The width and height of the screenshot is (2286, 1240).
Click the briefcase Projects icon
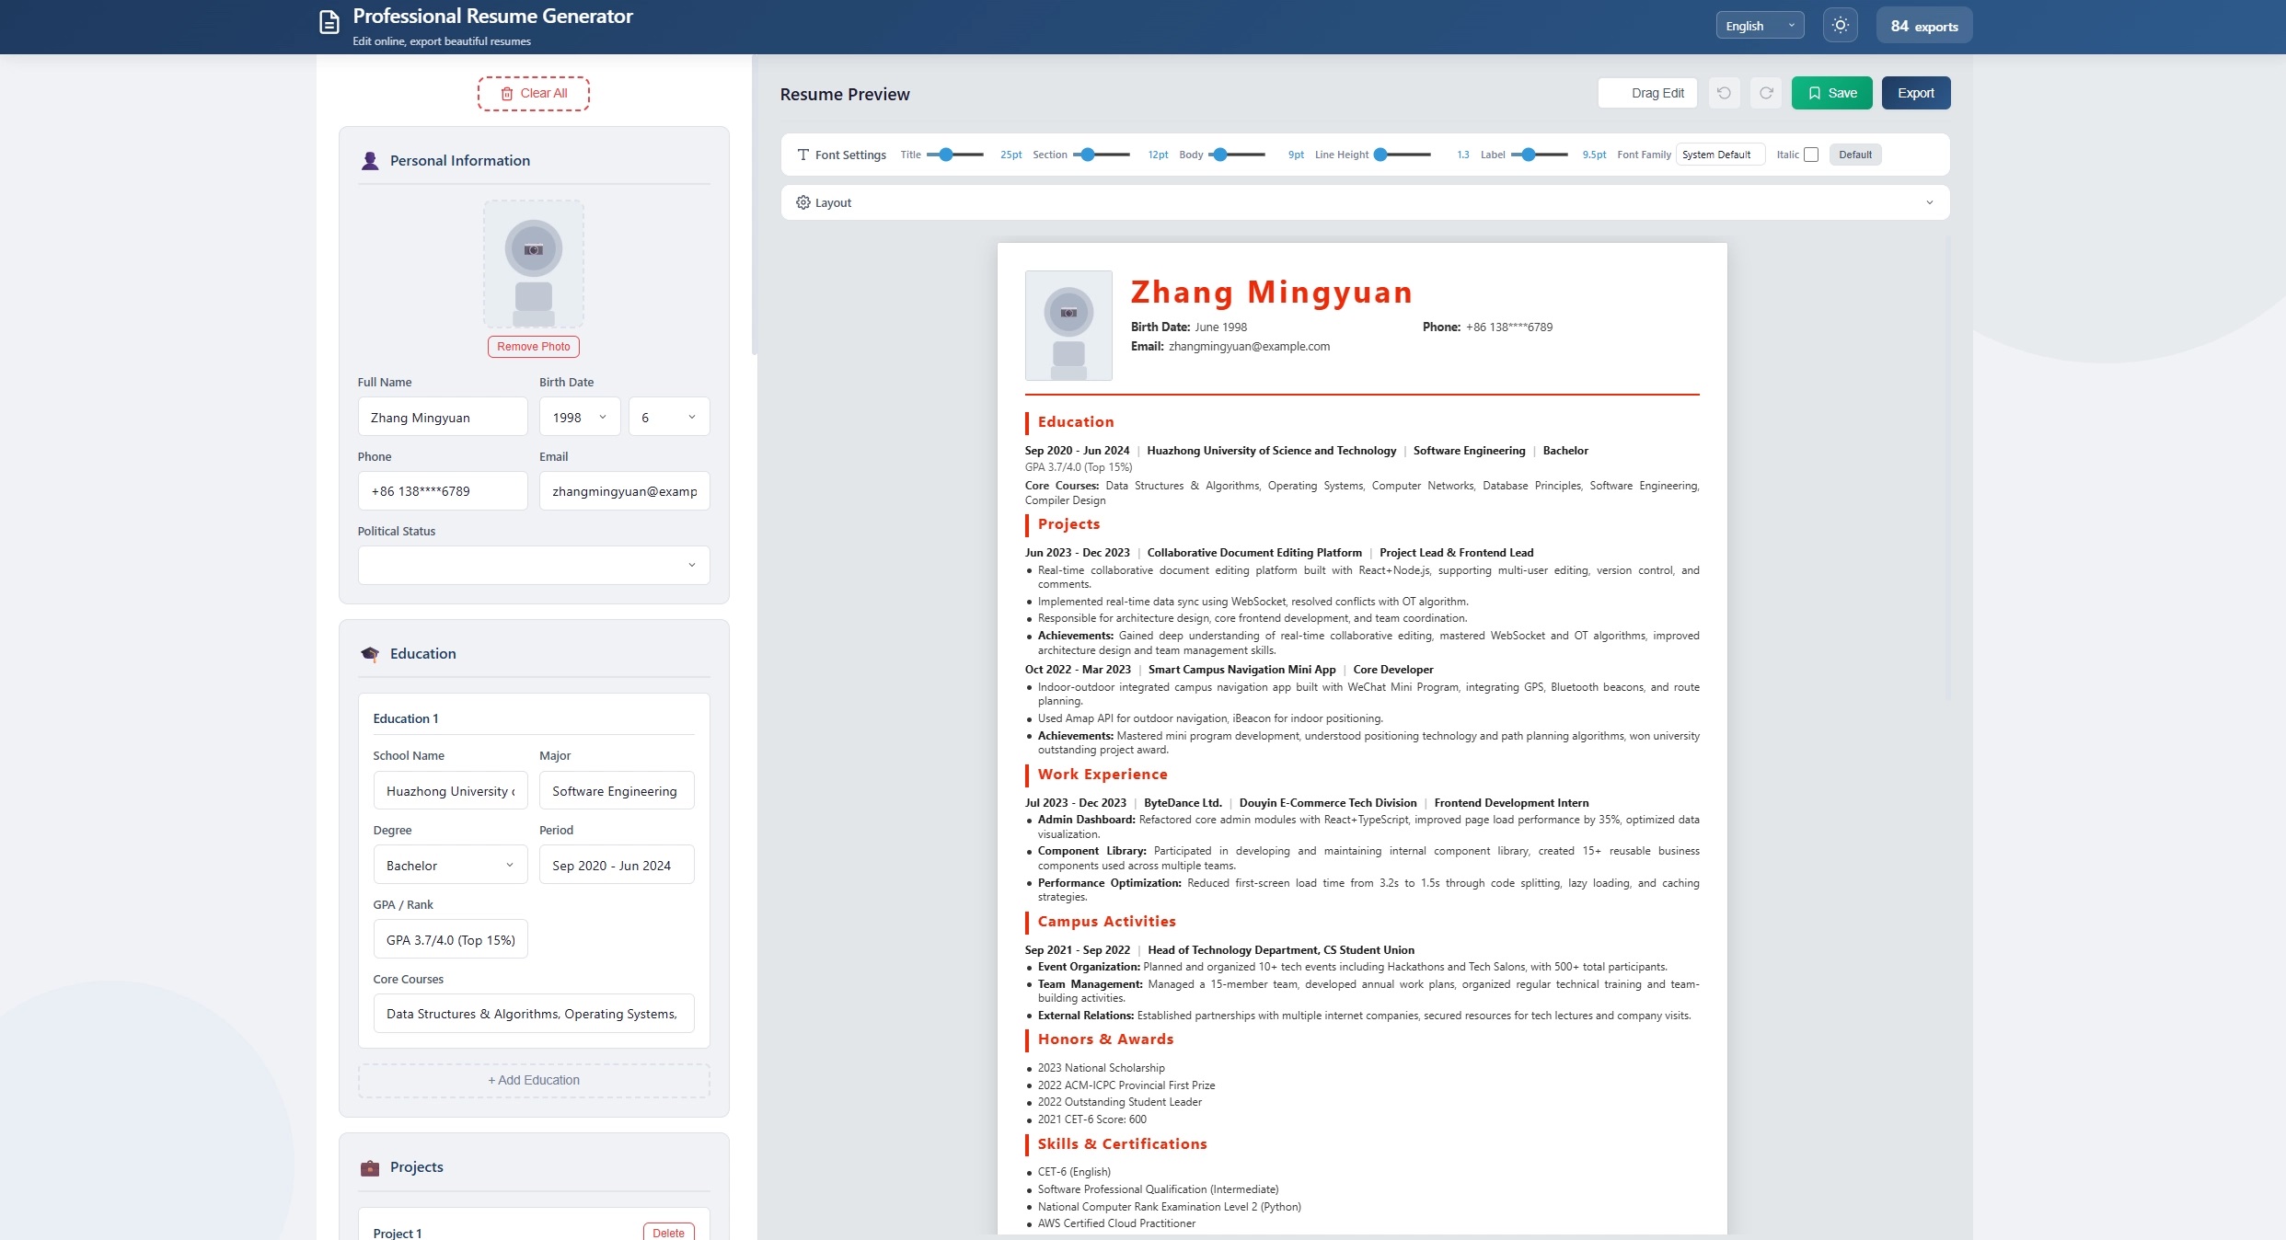click(370, 1167)
